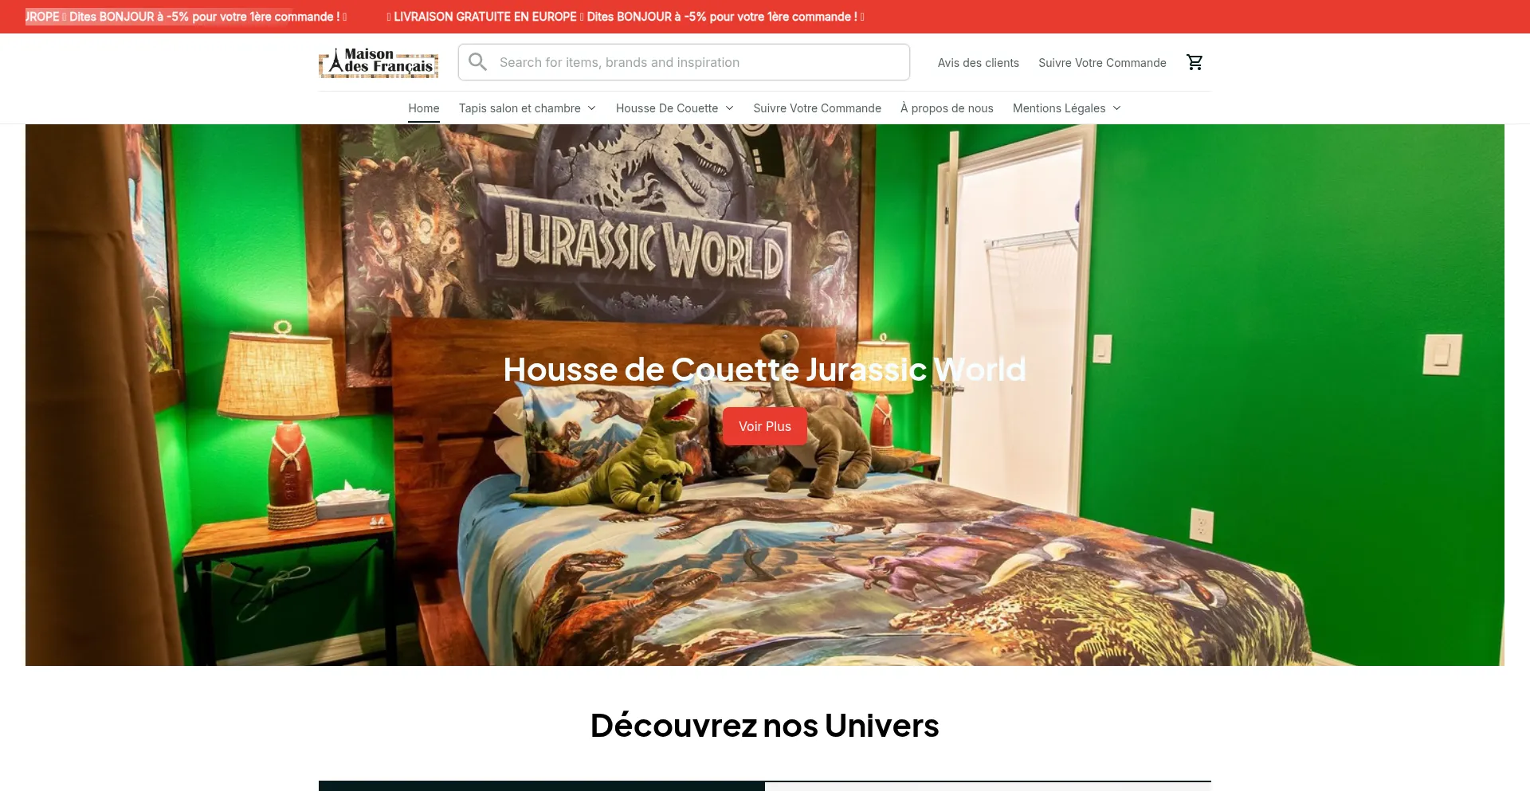The image size is (1530, 791).
Task: Open the Avis des clients page
Action: click(x=978, y=62)
